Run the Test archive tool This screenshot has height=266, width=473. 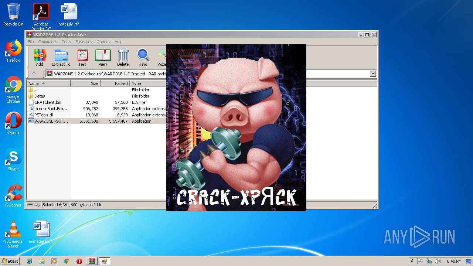click(82, 57)
